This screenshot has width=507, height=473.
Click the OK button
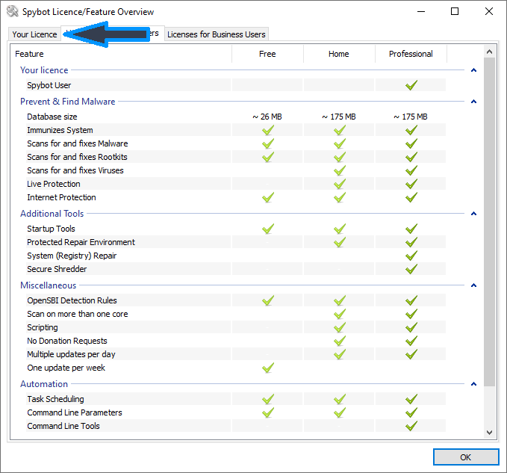[x=466, y=457]
